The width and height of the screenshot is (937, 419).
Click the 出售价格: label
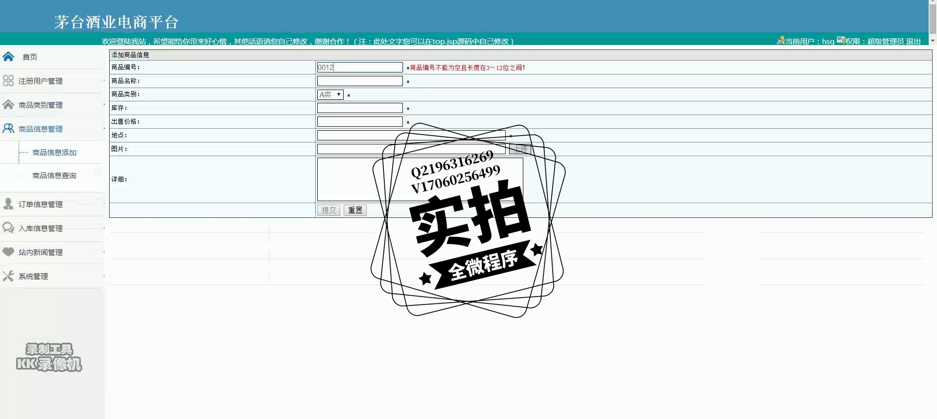pyautogui.click(x=125, y=121)
